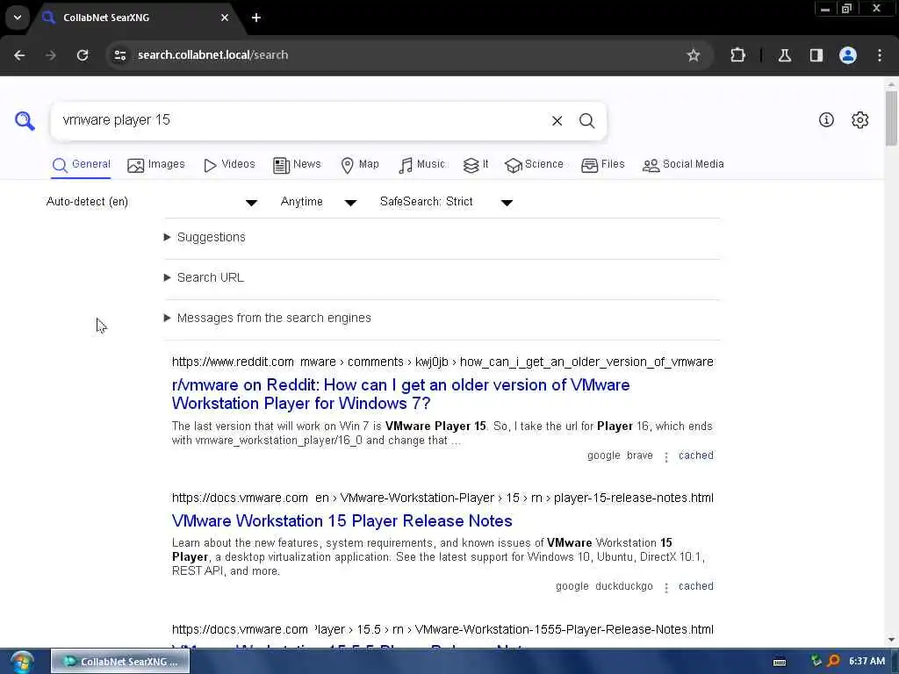Screen dimensions: 899x674
Task: Switch to the Music category
Action: pos(421,164)
